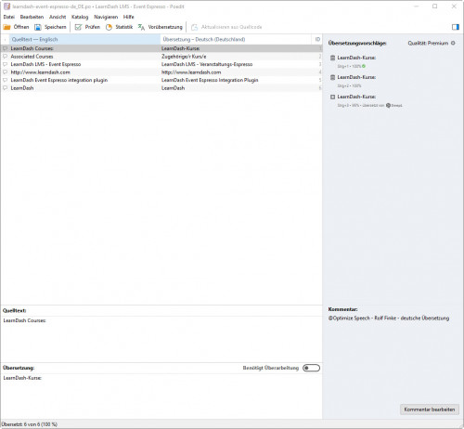The height and width of the screenshot is (429, 464).
Task: Open the Bearbeiten menu
Action: tap(32, 17)
